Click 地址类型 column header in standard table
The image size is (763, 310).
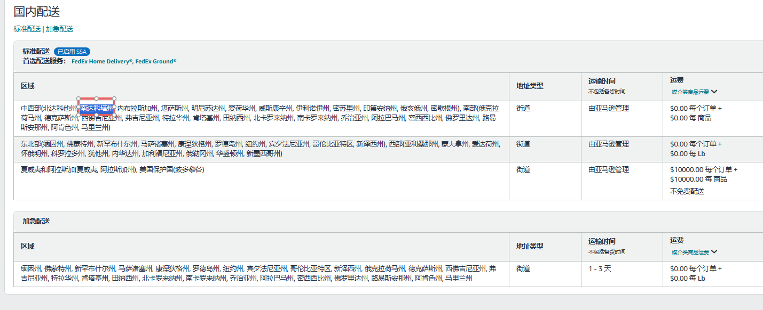point(530,86)
